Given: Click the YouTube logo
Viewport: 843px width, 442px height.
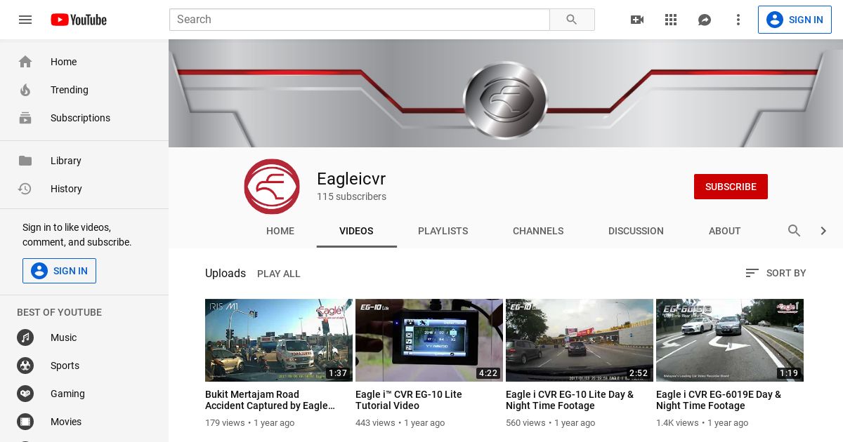Looking at the screenshot, I should coord(79,20).
